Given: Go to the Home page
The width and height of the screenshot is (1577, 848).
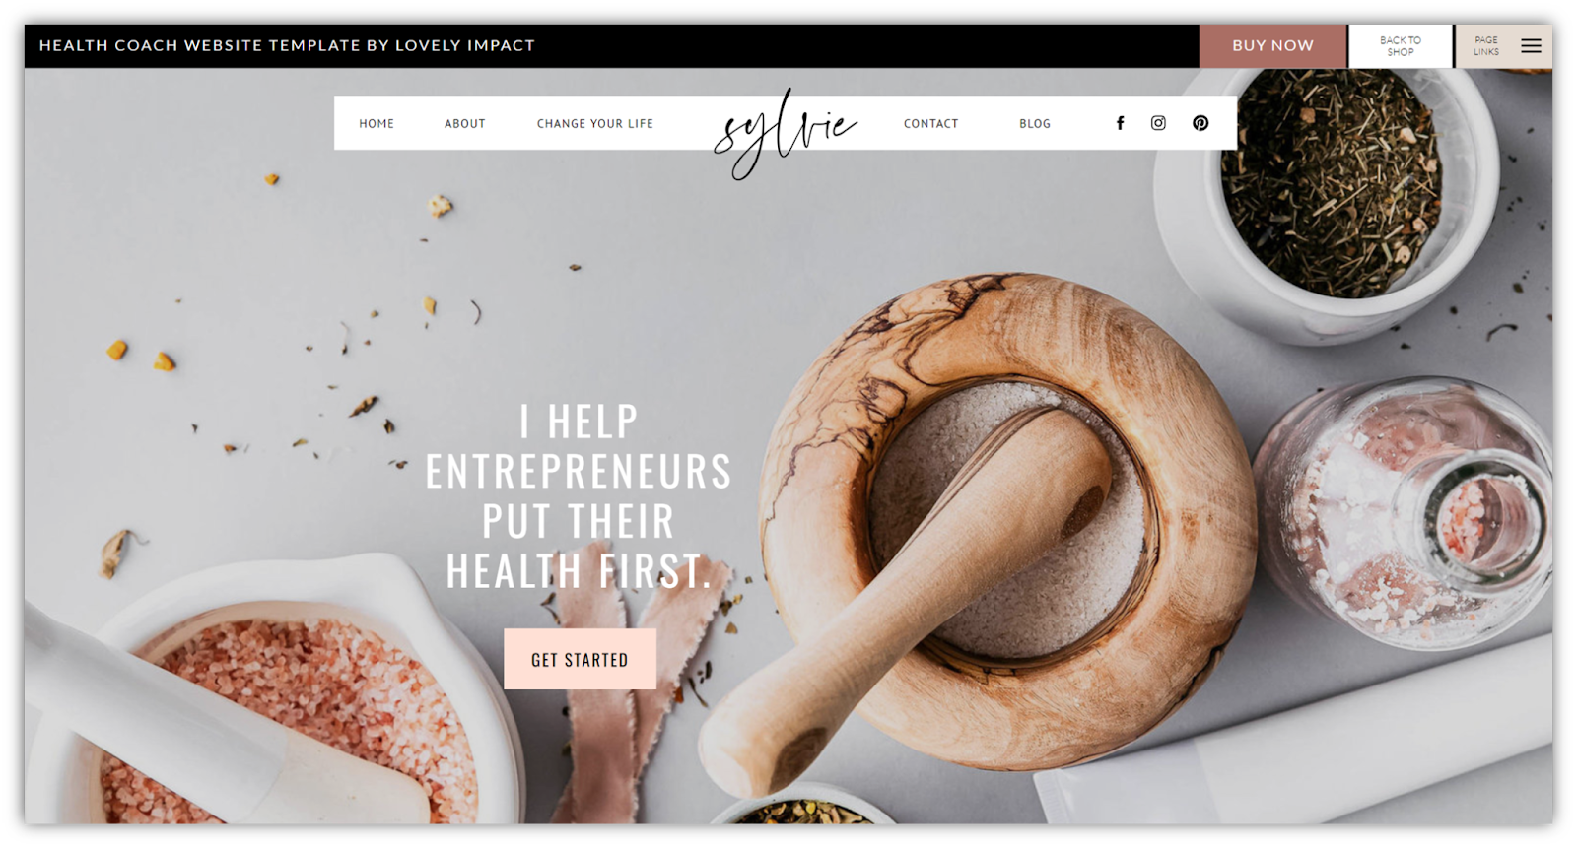Looking at the screenshot, I should pos(377,124).
